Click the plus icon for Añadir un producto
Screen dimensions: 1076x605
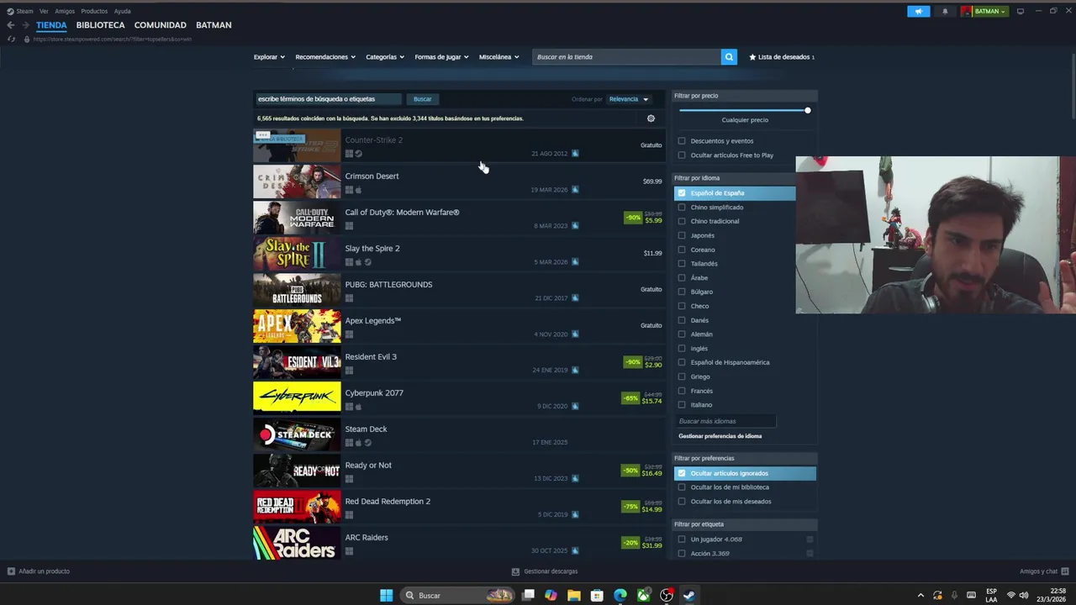(x=11, y=571)
